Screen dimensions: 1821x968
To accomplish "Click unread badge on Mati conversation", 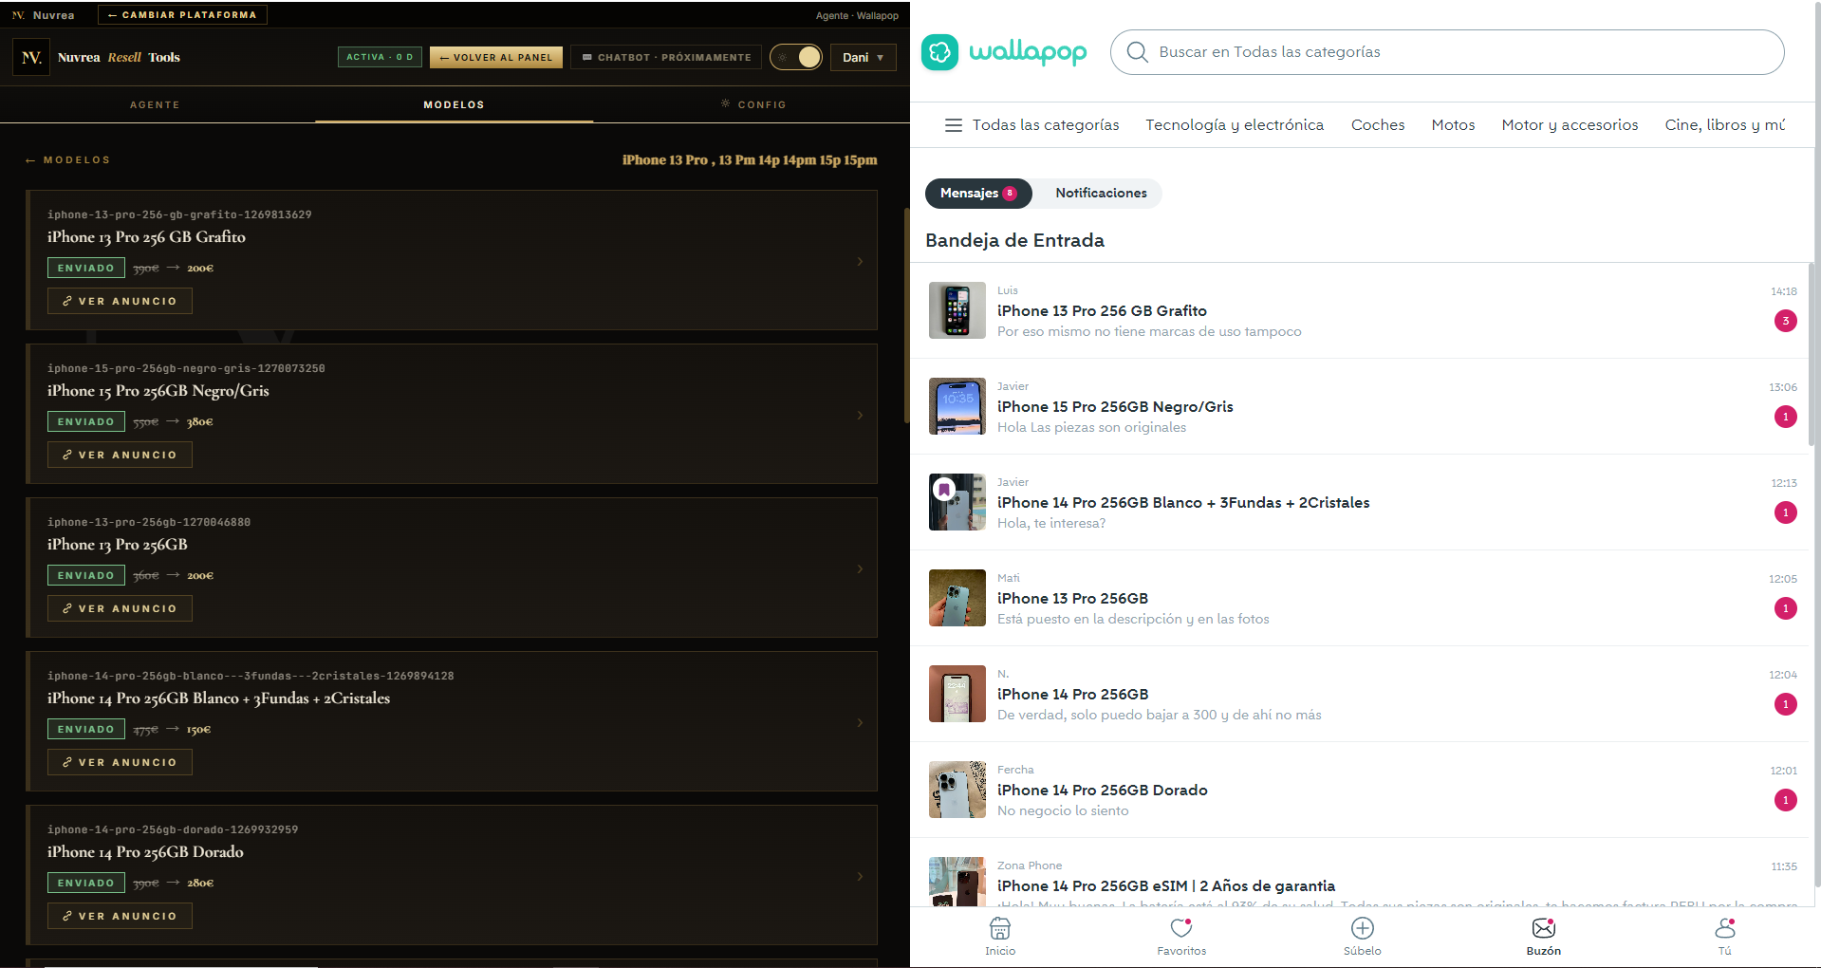I will point(1785,608).
